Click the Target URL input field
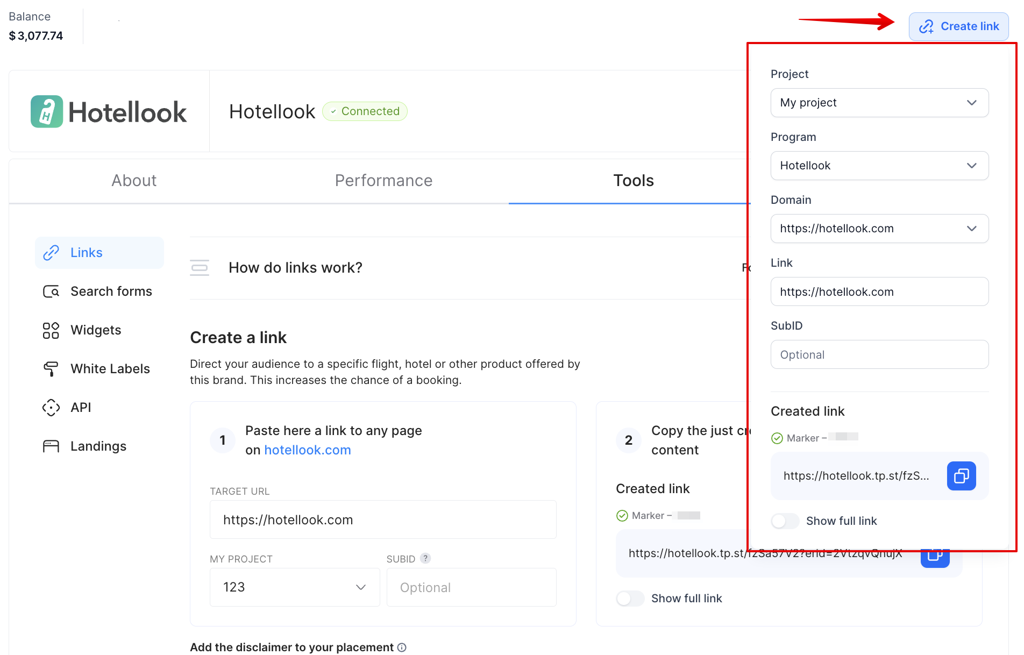 tap(383, 520)
